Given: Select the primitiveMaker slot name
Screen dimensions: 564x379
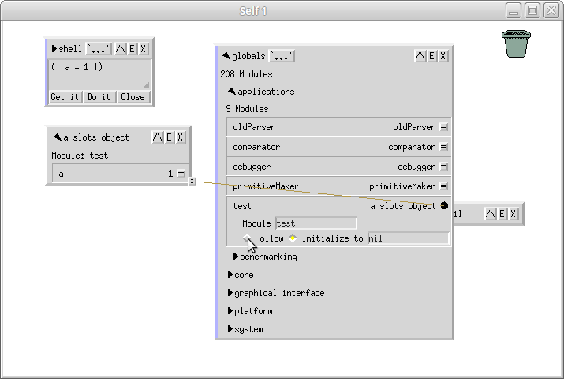Looking at the screenshot, I should click(x=266, y=186).
